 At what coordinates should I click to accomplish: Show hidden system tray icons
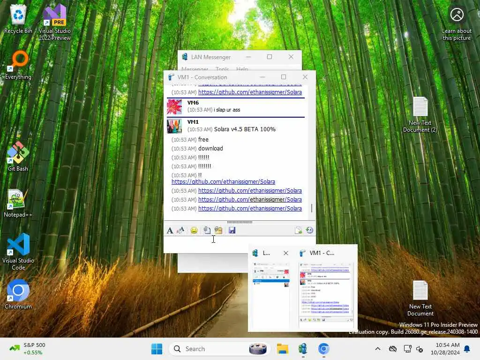[x=378, y=349]
